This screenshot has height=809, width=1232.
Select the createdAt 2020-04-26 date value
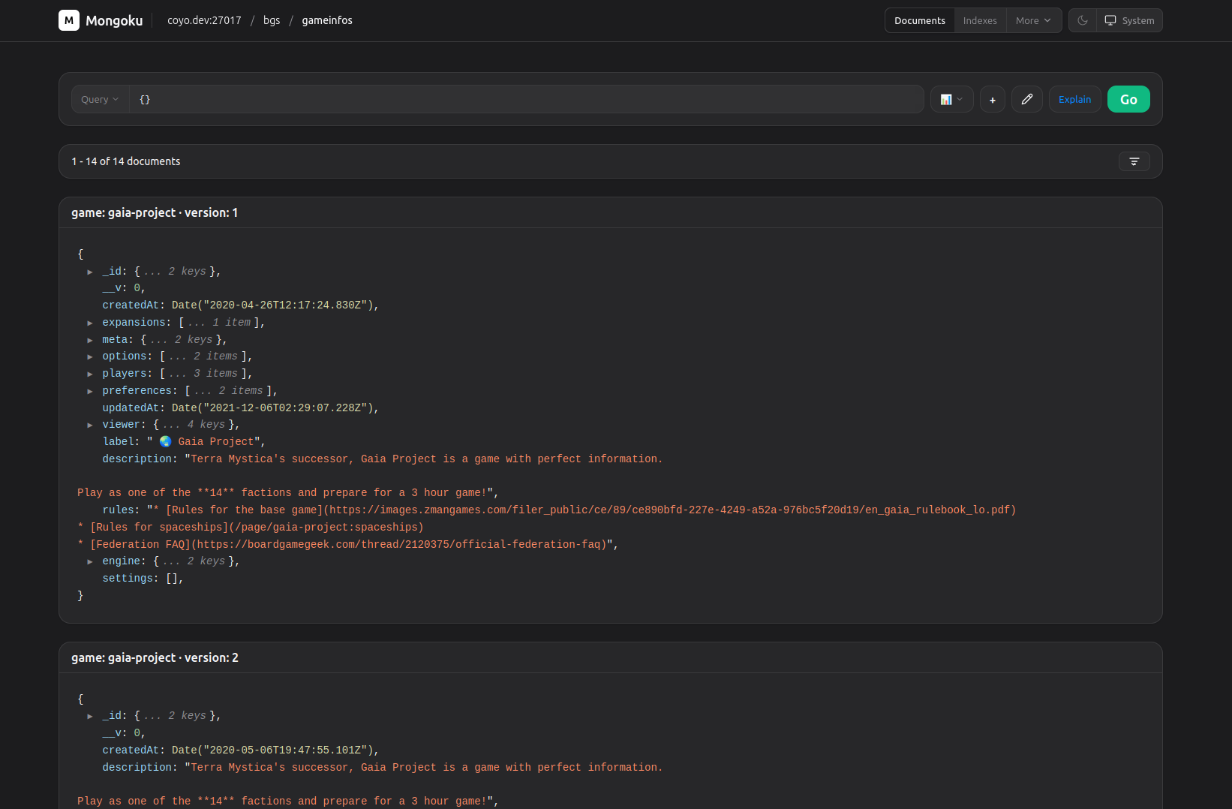click(274, 305)
